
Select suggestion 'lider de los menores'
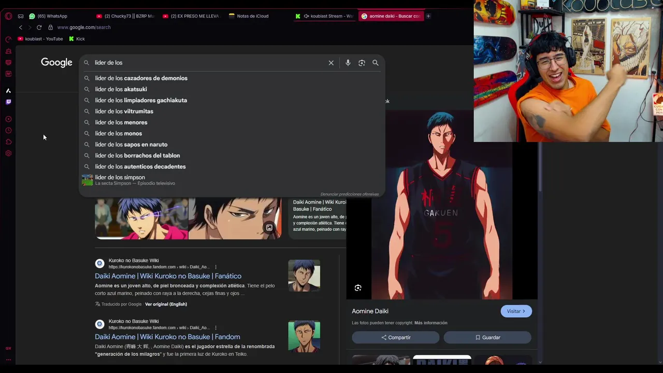[232, 122]
